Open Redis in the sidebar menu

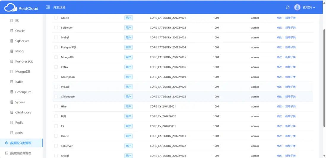click(19, 123)
